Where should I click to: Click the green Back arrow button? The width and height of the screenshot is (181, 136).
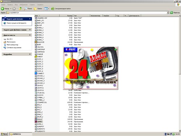pyautogui.click(x=3, y=9)
